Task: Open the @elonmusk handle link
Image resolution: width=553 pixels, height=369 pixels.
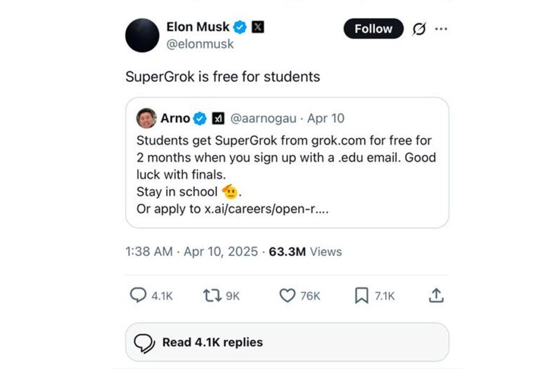Action: [x=200, y=44]
